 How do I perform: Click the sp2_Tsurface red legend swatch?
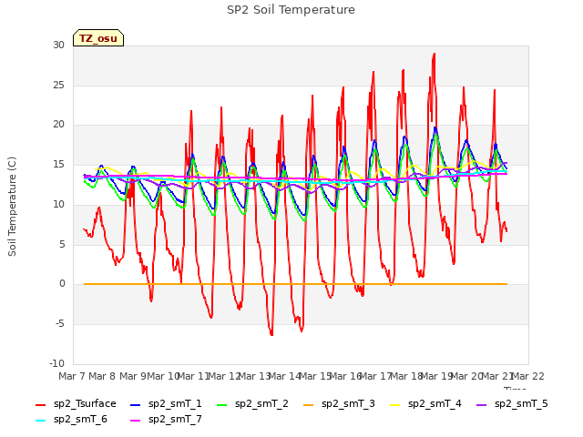40,405
